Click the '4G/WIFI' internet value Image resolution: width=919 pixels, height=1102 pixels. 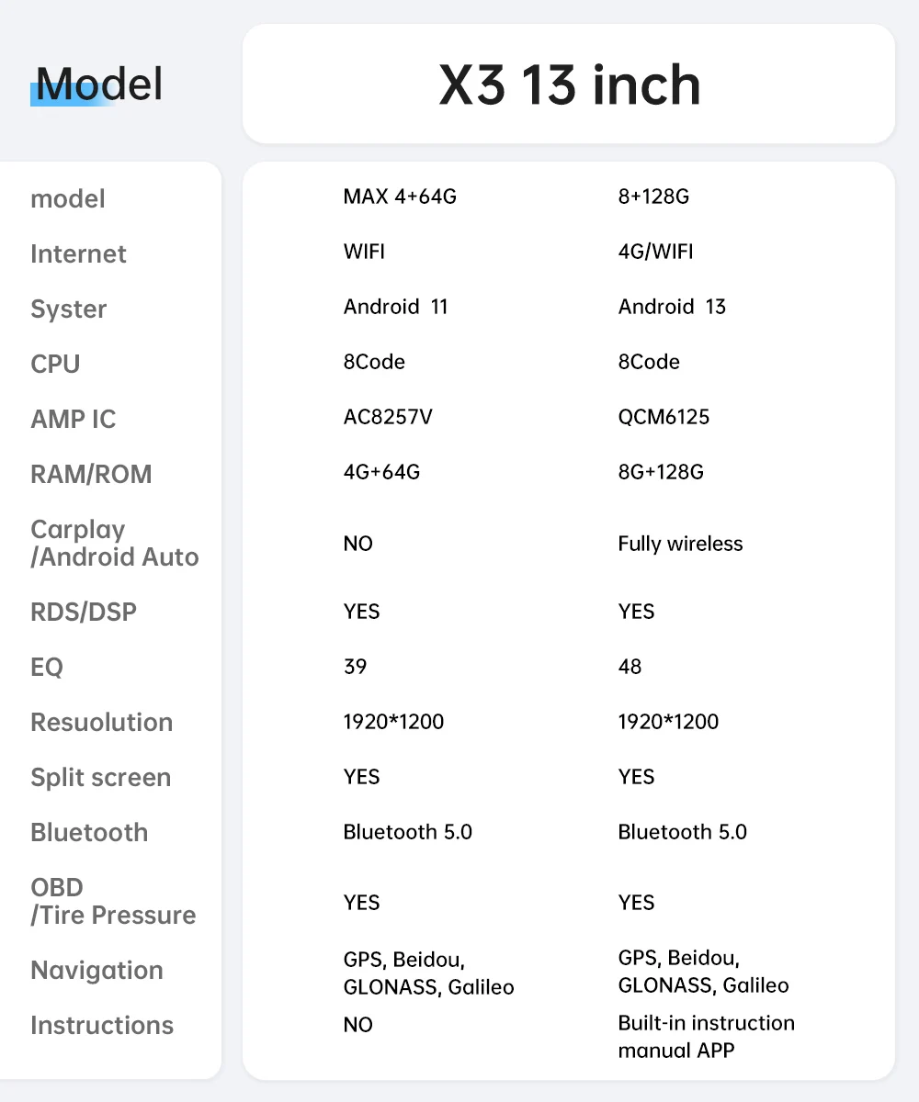655,252
